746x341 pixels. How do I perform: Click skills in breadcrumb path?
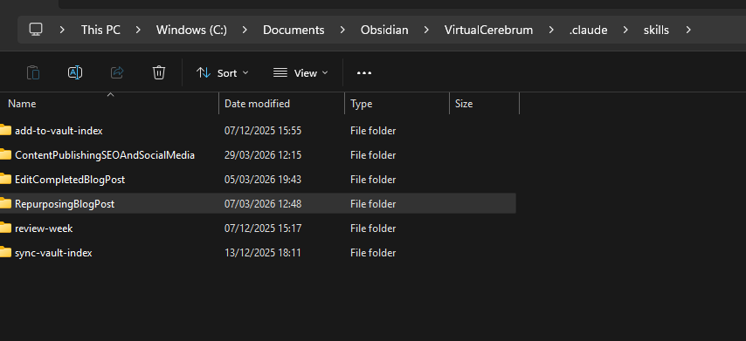pos(656,30)
